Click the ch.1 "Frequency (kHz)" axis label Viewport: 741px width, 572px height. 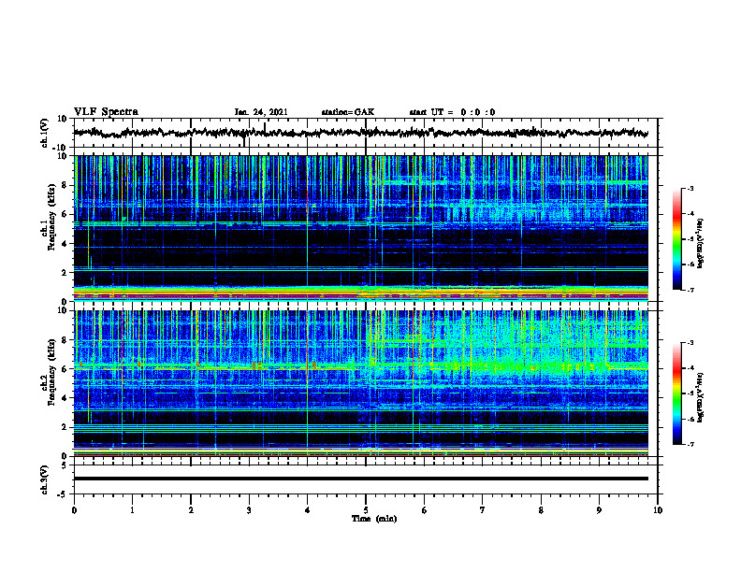tap(51, 217)
